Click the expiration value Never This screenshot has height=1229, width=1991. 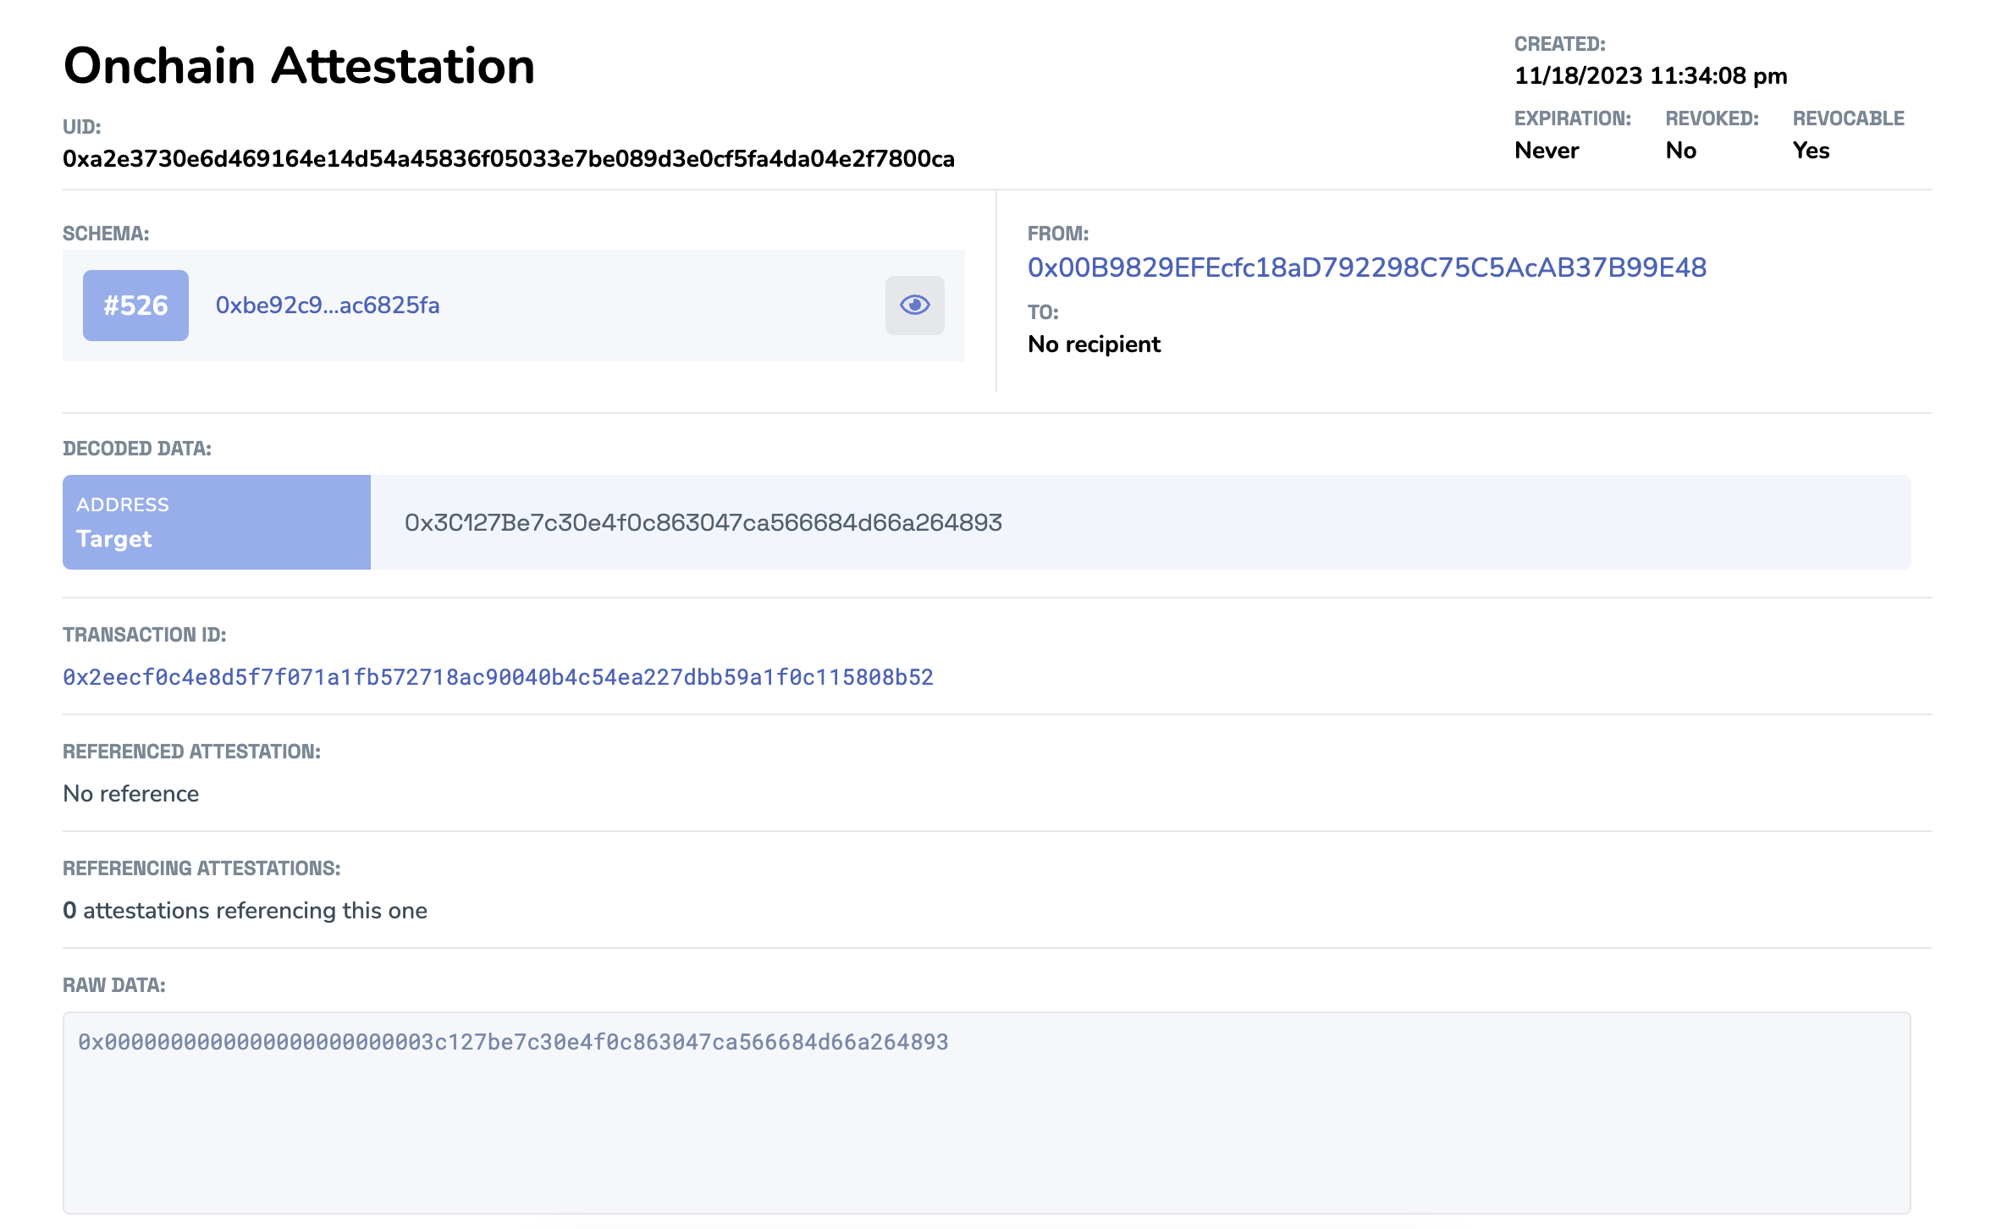click(x=1547, y=151)
